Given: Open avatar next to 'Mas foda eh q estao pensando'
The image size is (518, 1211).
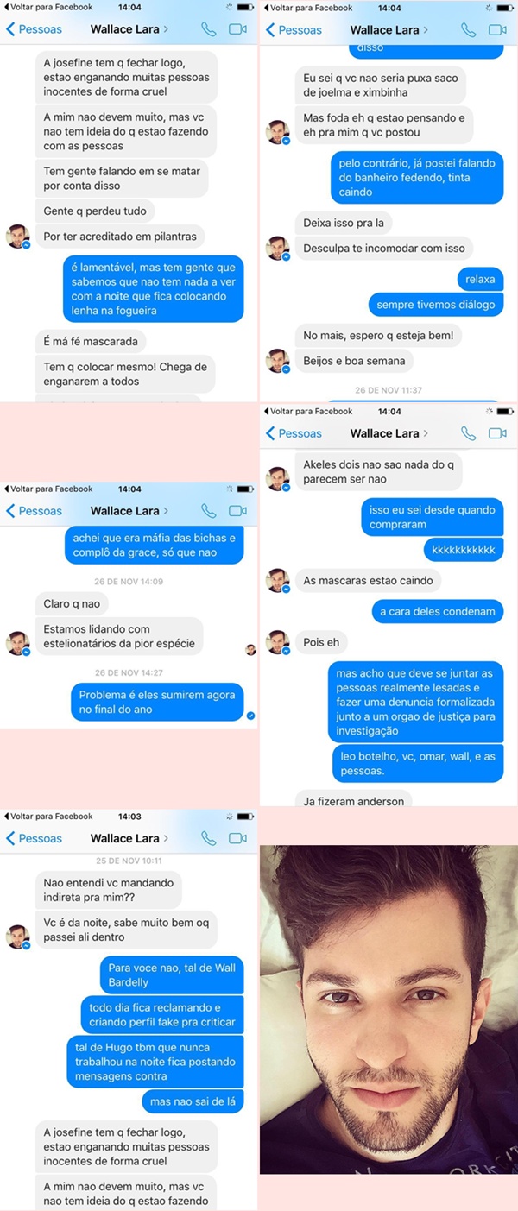Looking at the screenshot, I should 277,132.
